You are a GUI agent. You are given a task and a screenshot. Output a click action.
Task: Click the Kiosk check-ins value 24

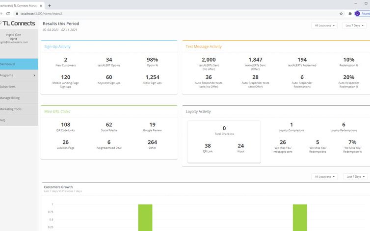240,146
